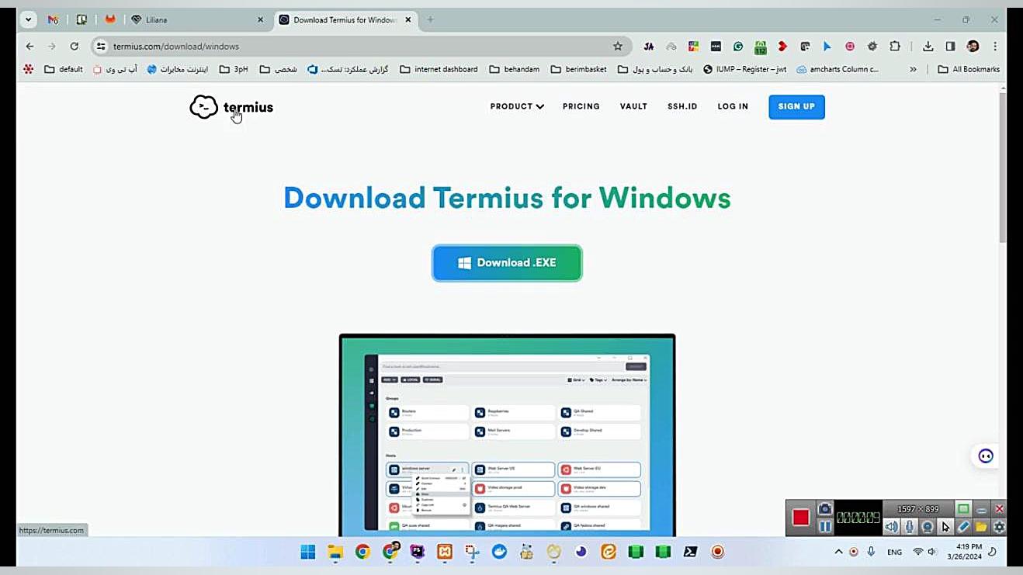Go to the PRICING page
This screenshot has width=1023, height=575.
(581, 106)
